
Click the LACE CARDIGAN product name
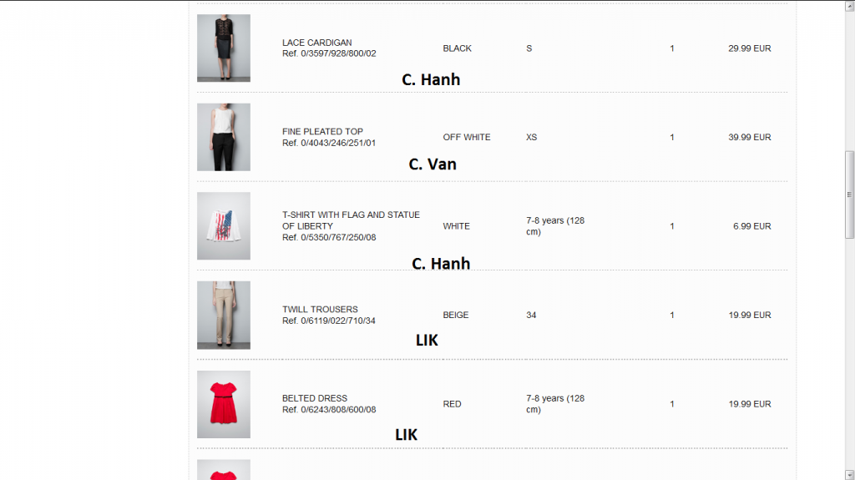[317, 43]
